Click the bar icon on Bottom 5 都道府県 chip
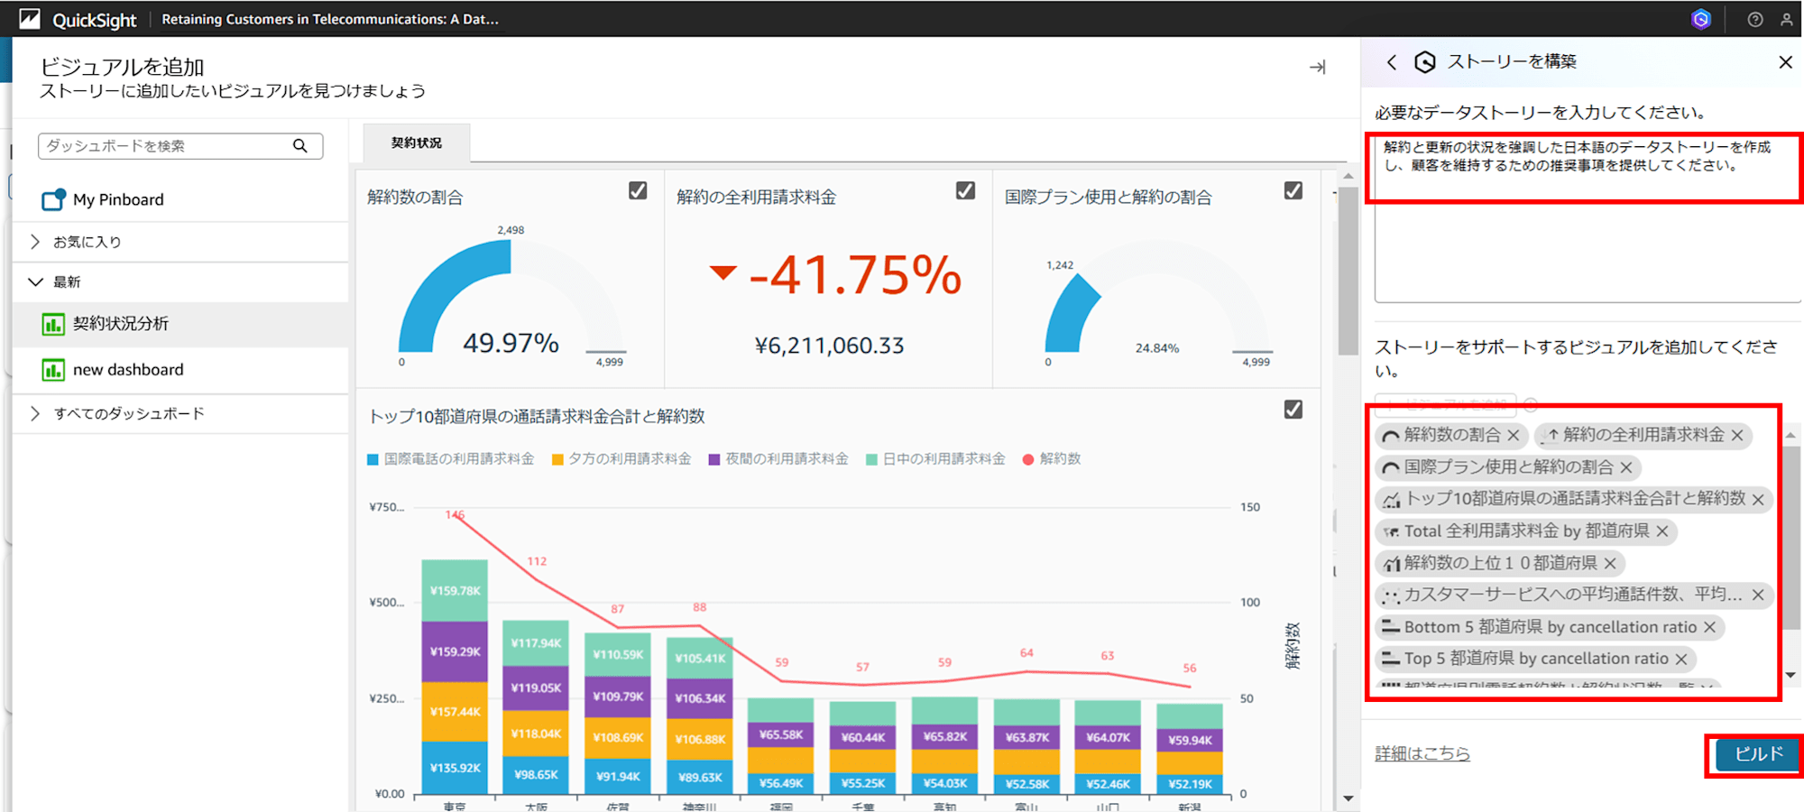 tap(1391, 627)
